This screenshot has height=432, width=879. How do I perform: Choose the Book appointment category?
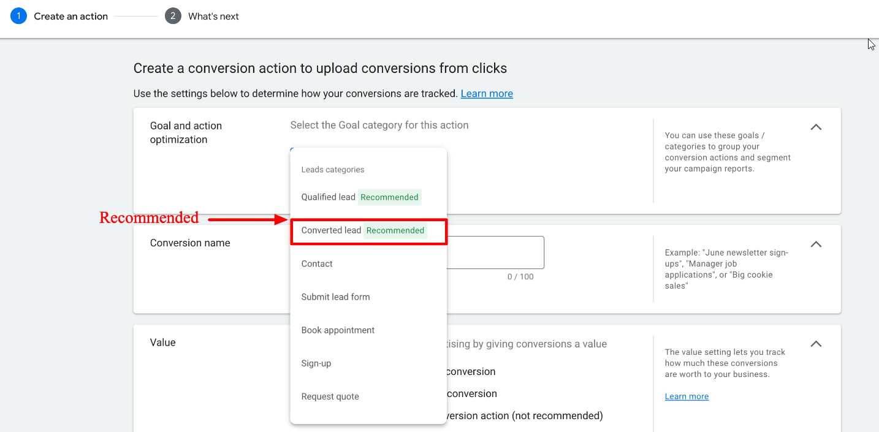coord(338,330)
